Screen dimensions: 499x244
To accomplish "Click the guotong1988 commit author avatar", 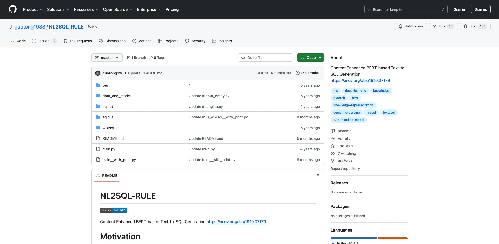I will [98, 73].
